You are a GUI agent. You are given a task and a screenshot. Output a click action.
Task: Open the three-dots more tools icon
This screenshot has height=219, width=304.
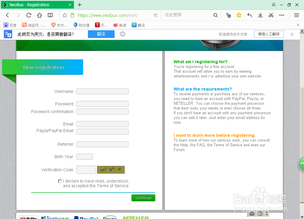[282, 15]
